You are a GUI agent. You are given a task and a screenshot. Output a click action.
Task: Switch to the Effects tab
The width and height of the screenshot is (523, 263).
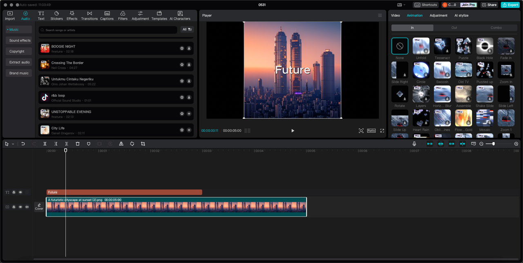tap(72, 16)
